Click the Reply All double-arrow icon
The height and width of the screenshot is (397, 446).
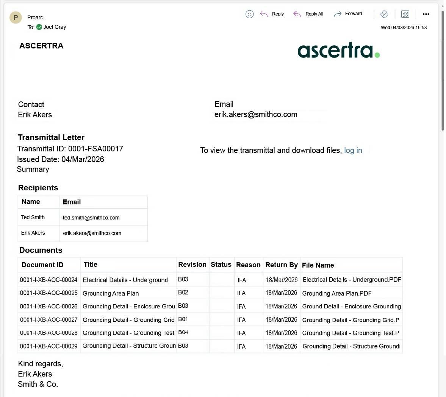coord(297,14)
